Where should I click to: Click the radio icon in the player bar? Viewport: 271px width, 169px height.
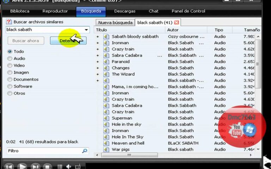[78, 166]
